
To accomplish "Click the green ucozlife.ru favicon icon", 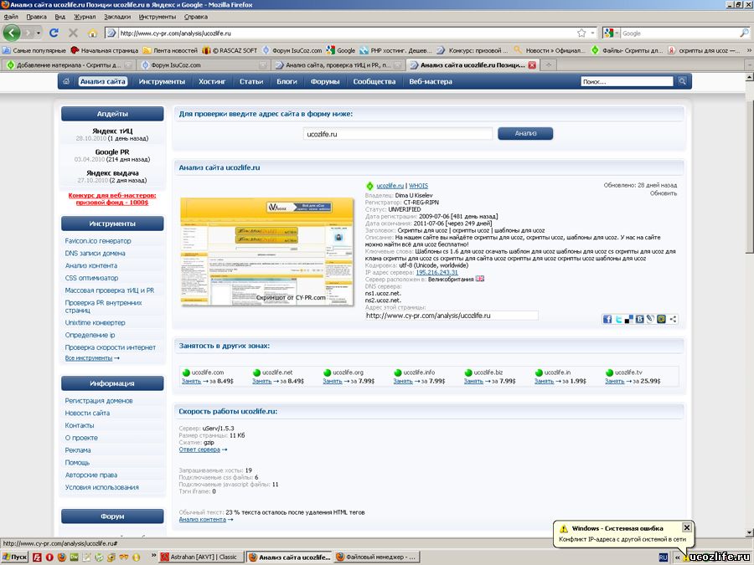I will coord(369,186).
